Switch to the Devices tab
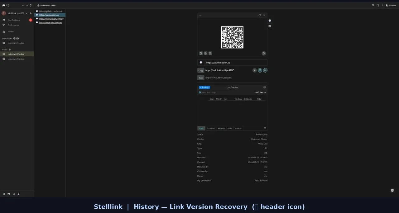This screenshot has width=399, height=213. click(238, 128)
